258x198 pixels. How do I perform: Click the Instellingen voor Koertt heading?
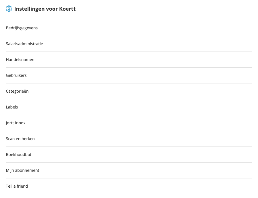pyautogui.click(x=45, y=9)
